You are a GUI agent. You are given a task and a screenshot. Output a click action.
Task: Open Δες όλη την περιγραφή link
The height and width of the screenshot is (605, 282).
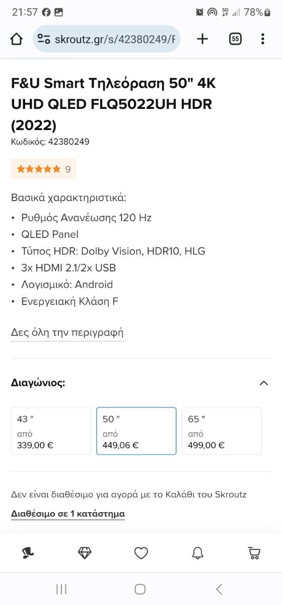(67, 333)
